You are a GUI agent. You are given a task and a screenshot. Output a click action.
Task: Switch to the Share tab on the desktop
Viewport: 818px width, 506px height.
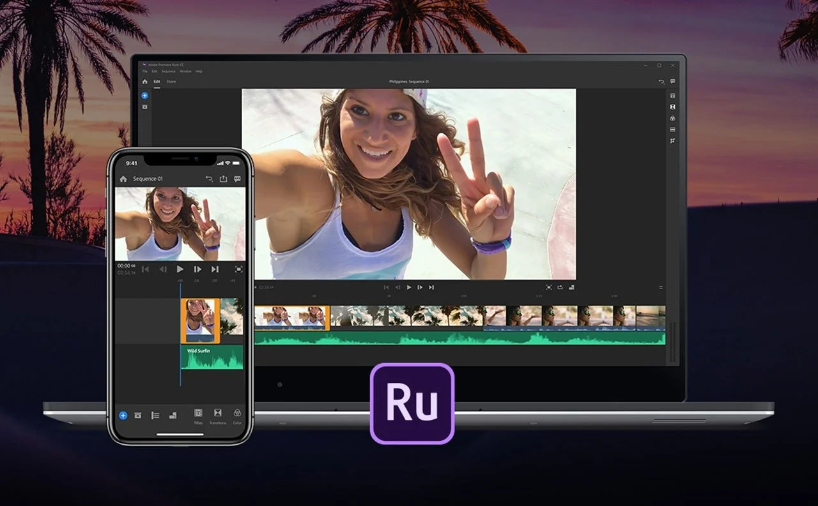(x=171, y=82)
